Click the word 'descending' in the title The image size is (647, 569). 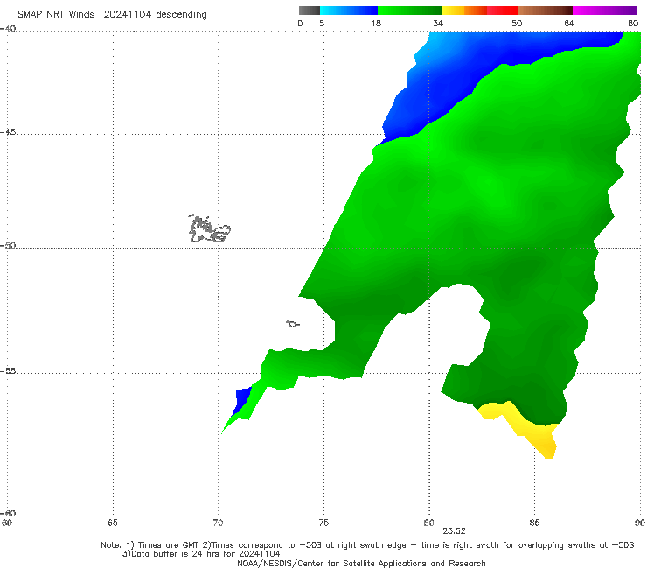[x=181, y=15]
